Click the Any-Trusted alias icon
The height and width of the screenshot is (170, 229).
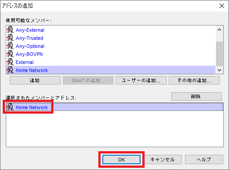click(10, 38)
